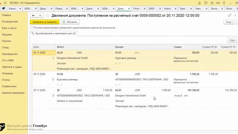Select debit account 62.21 in row 1
Image resolution: width=238 pixels, height=134 pixels.
[60, 53]
